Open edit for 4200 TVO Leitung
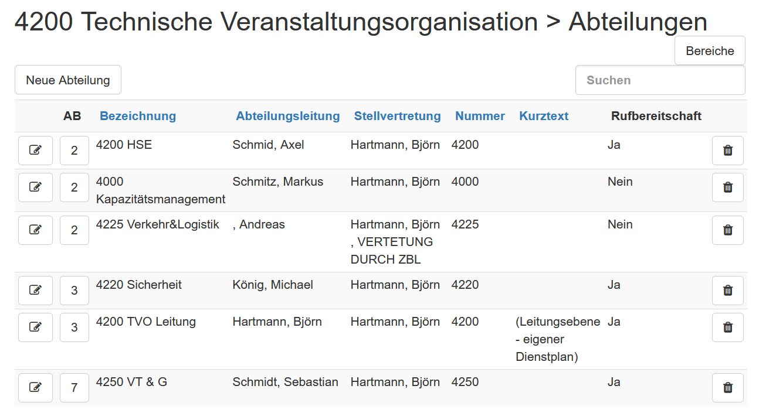Viewport: 759px width, 413px height. pos(35,327)
